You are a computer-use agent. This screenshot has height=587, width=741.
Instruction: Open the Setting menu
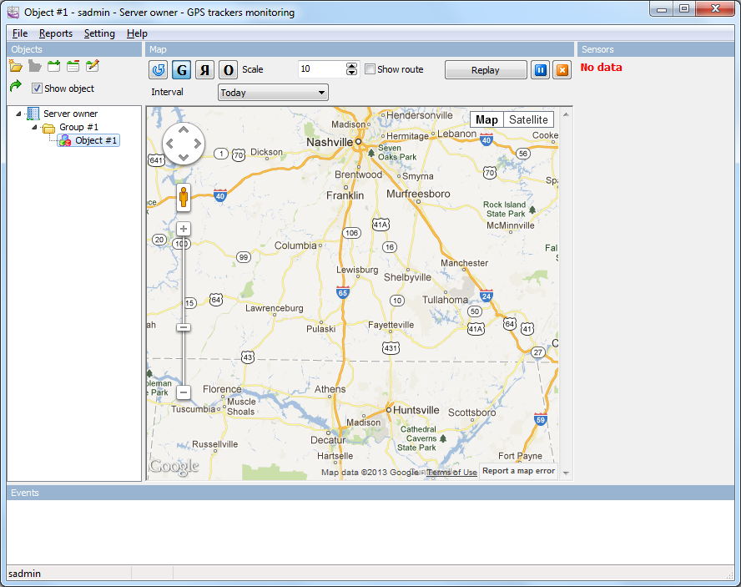point(99,33)
